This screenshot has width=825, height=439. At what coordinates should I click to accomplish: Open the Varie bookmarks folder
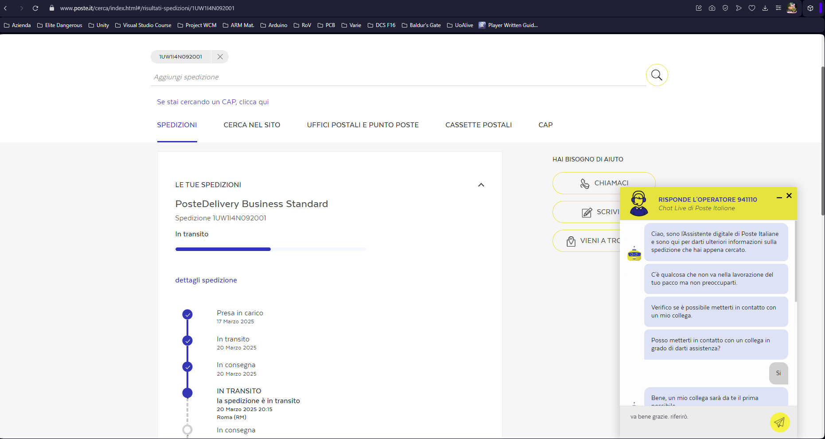(x=351, y=25)
